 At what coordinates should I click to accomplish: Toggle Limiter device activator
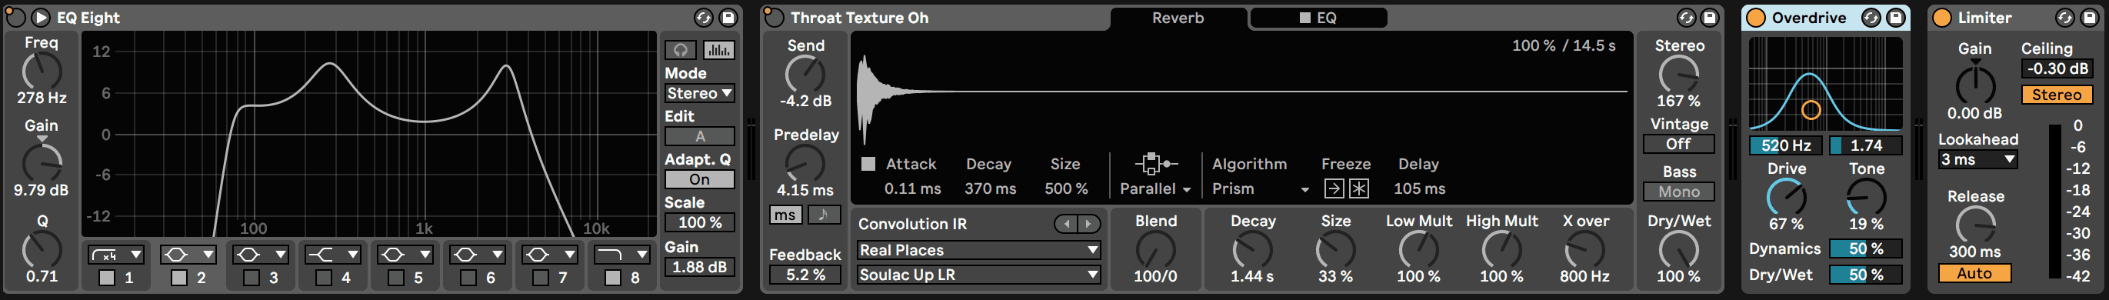[1942, 17]
